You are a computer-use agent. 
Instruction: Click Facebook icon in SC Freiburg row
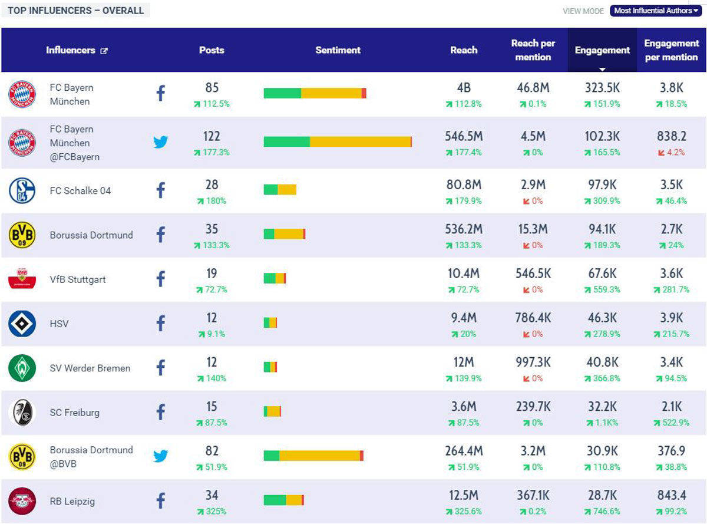160,412
